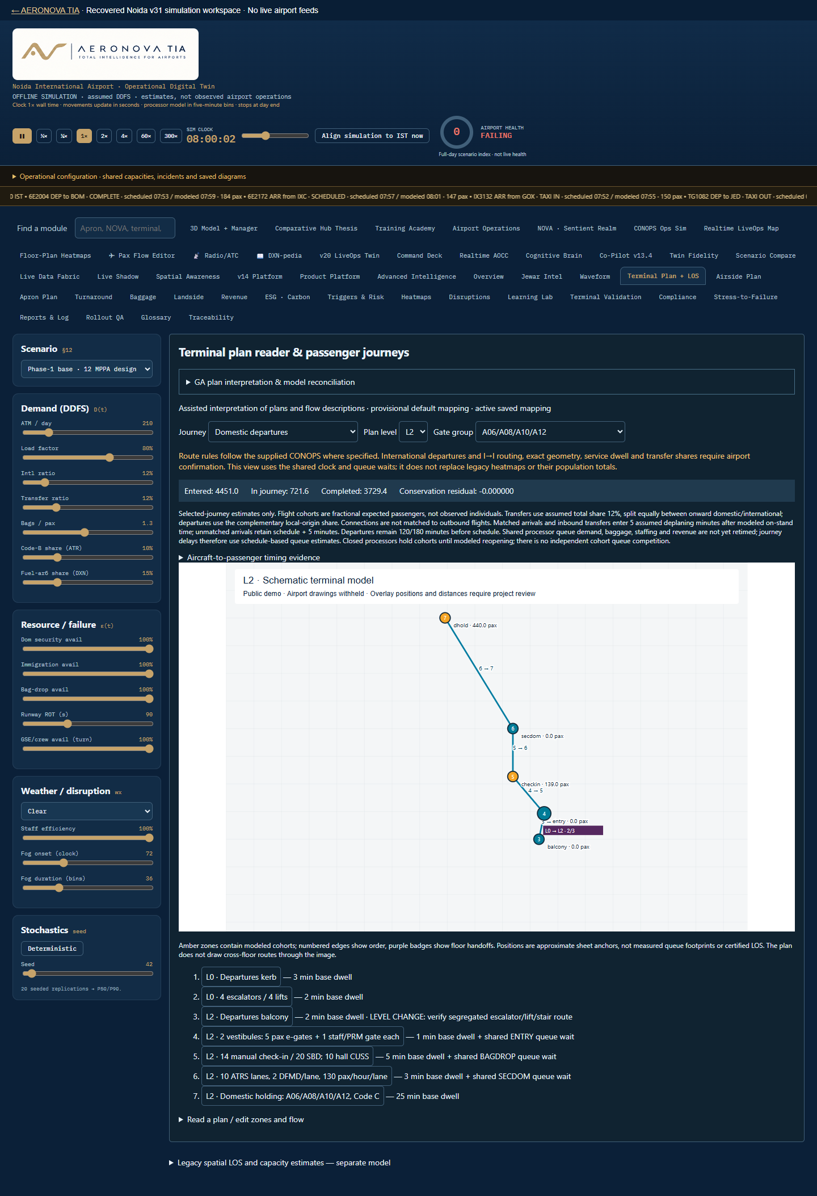Click the Aeronova TIA logo
The image size is (817, 1196).
106,54
